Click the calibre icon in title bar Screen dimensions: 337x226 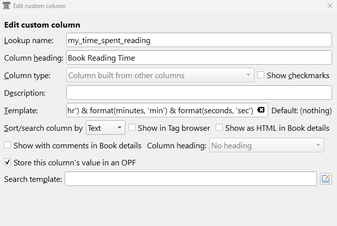click(7, 6)
